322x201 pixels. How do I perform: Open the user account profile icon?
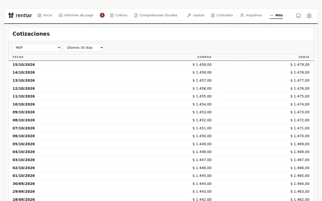click(x=309, y=16)
